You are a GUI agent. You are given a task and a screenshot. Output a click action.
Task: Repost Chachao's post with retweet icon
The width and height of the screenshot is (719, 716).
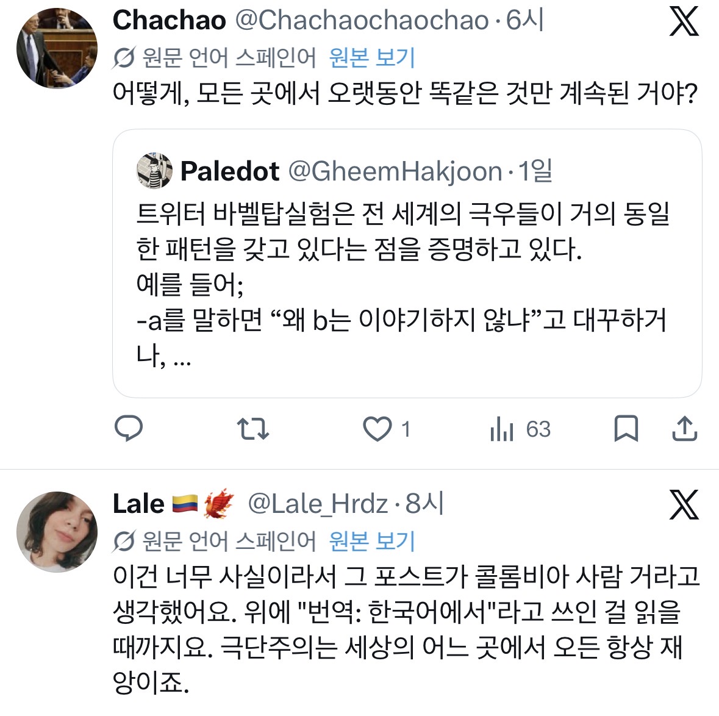pyautogui.click(x=252, y=429)
